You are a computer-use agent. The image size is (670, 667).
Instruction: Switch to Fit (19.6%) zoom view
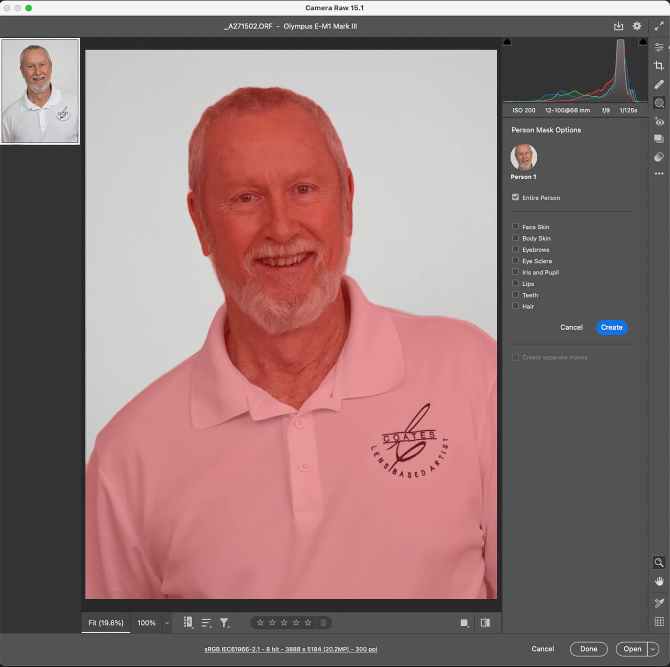point(106,623)
